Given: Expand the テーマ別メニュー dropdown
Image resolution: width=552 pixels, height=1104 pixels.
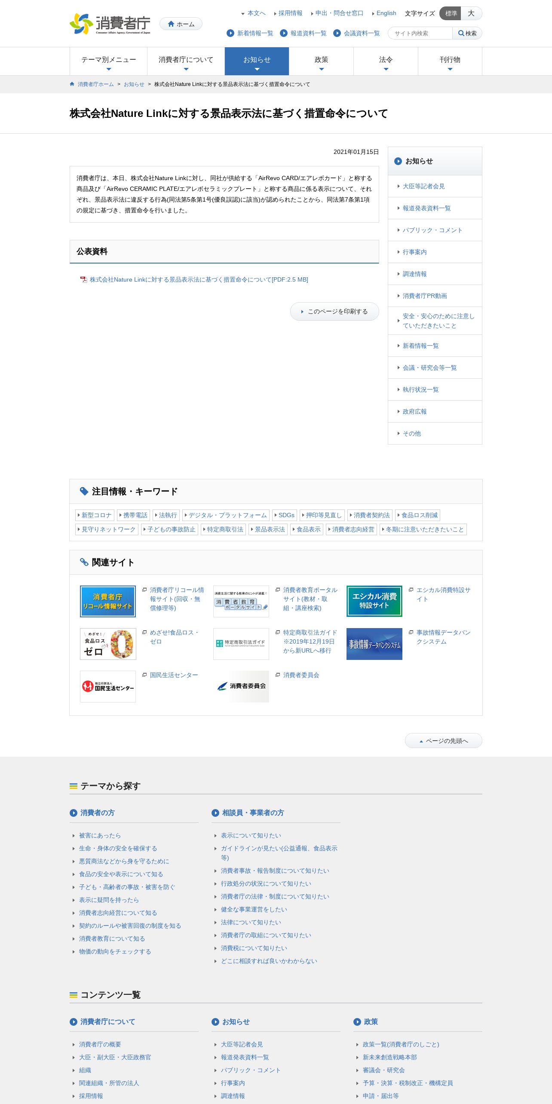Looking at the screenshot, I should coord(109,61).
